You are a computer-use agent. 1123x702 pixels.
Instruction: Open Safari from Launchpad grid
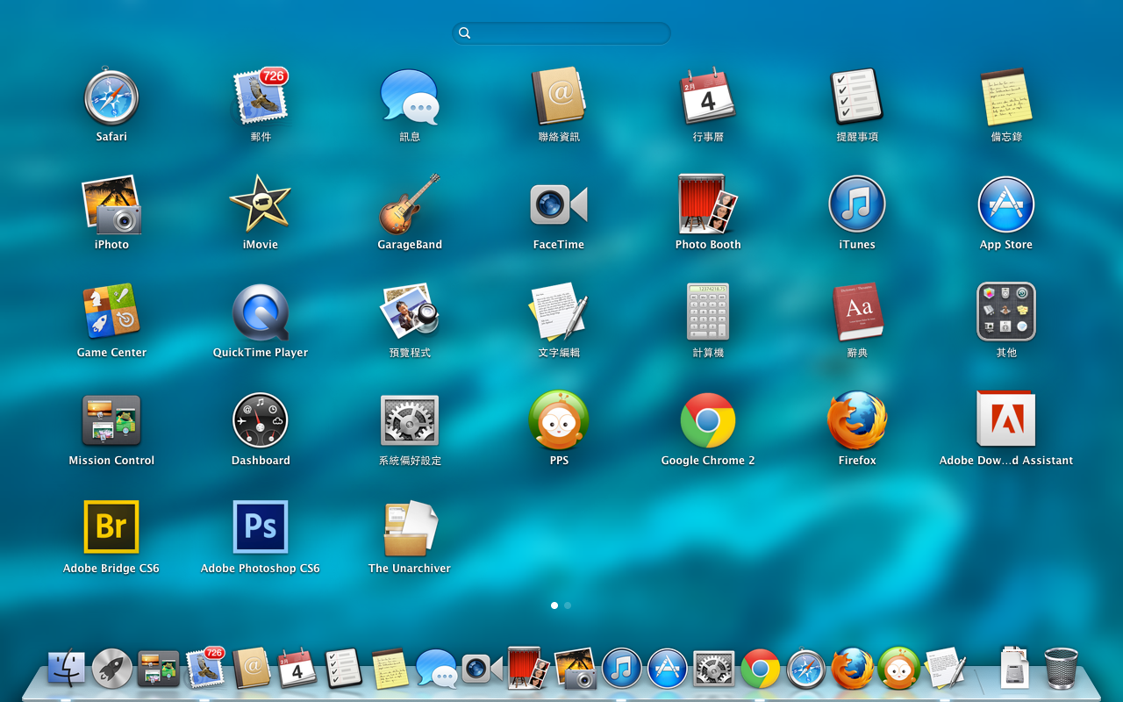[111, 97]
